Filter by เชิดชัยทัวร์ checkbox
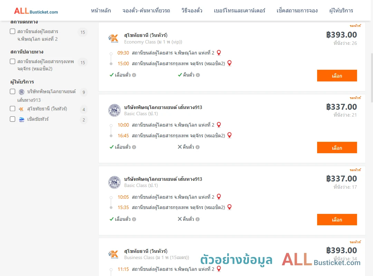 (x=13, y=119)
